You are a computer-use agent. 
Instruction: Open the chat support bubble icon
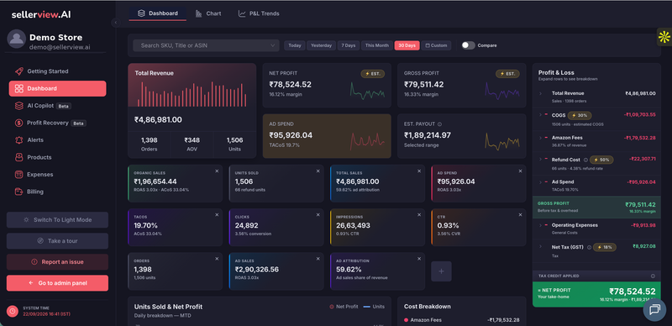click(654, 310)
